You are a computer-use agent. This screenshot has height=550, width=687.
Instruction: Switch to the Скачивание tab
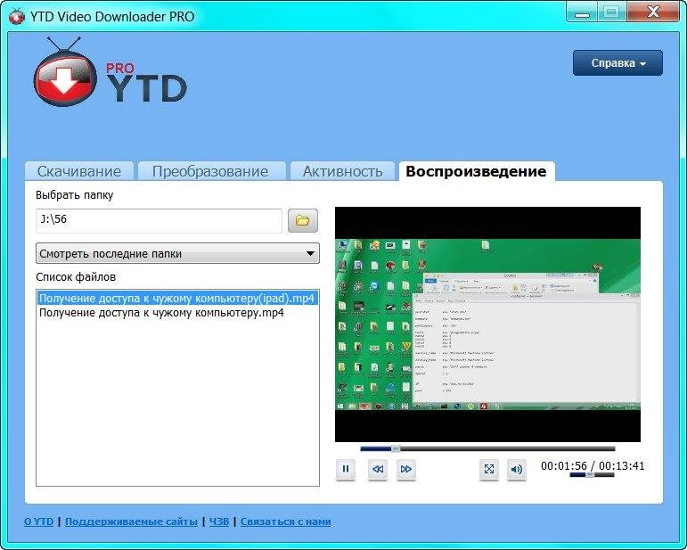pyautogui.click(x=79, y=171)
